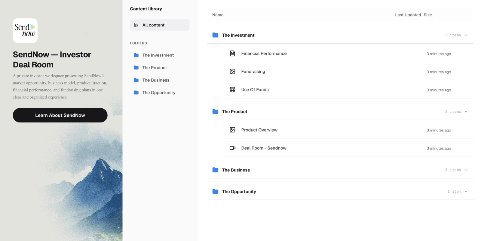Click The Investment folder icon in sidebar

[136, 55]
